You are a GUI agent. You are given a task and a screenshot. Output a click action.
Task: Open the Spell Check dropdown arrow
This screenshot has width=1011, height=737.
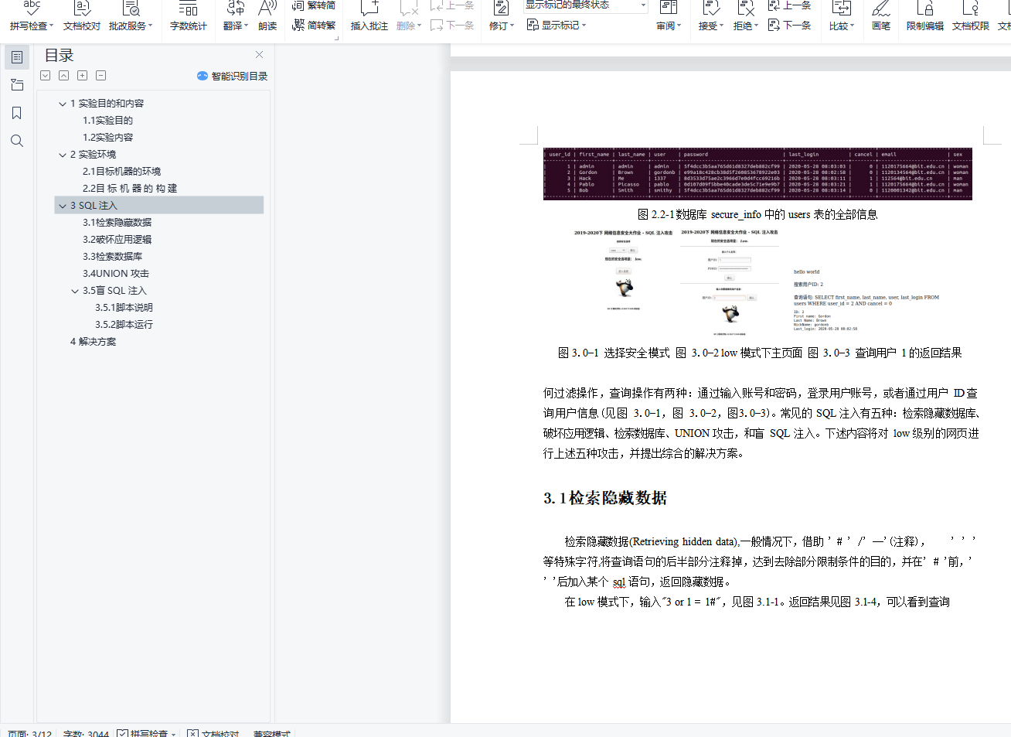[x=52, y=26]
